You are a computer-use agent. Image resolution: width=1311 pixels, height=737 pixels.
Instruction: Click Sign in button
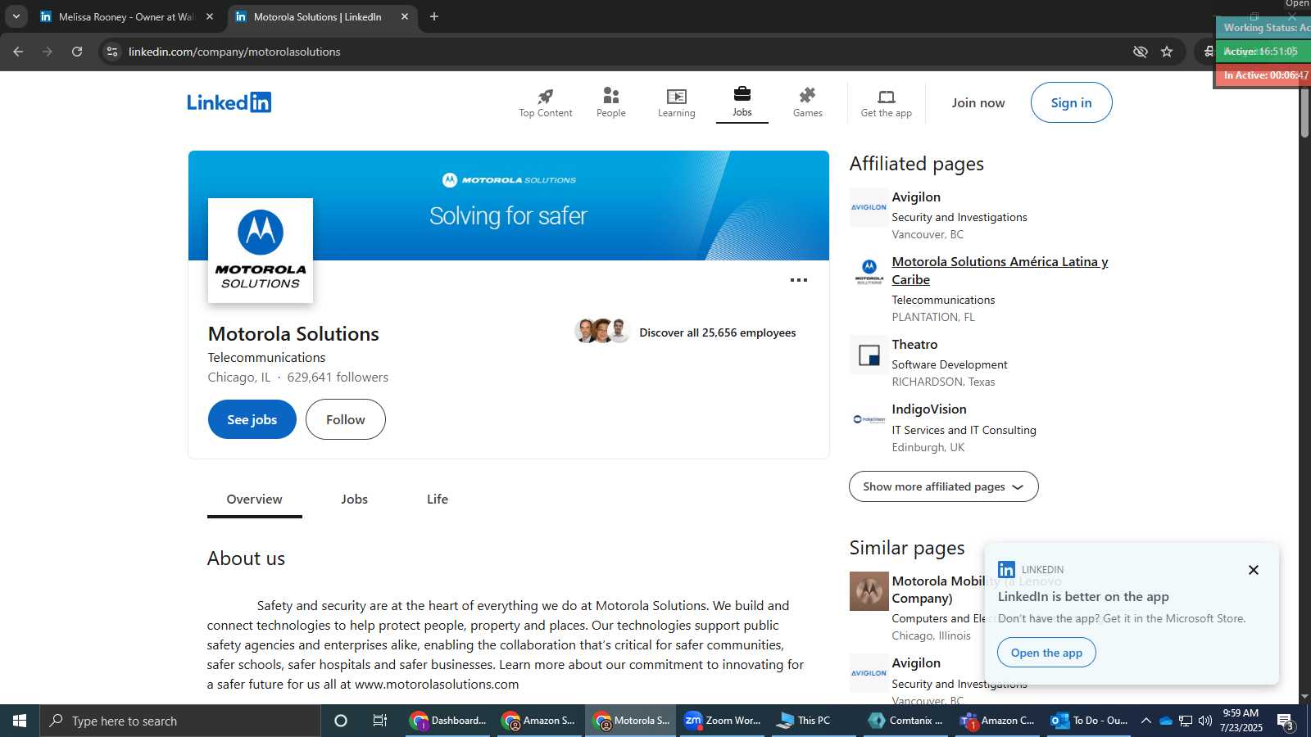pos(1071,102)
